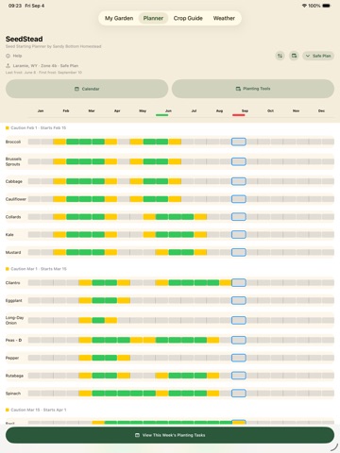The image size is (340, 453).
Task: Tap the Wi-Fi icon in status bar
Action: point(304,6)
